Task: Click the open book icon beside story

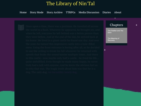Action: [x=21, y=27]
